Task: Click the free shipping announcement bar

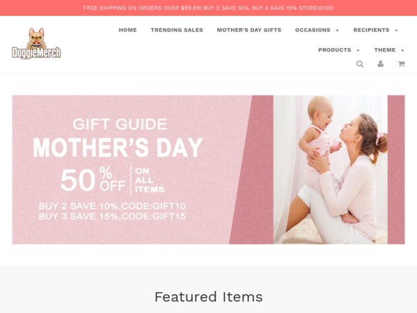Action: pyautogui.click(x=208, y=8)
